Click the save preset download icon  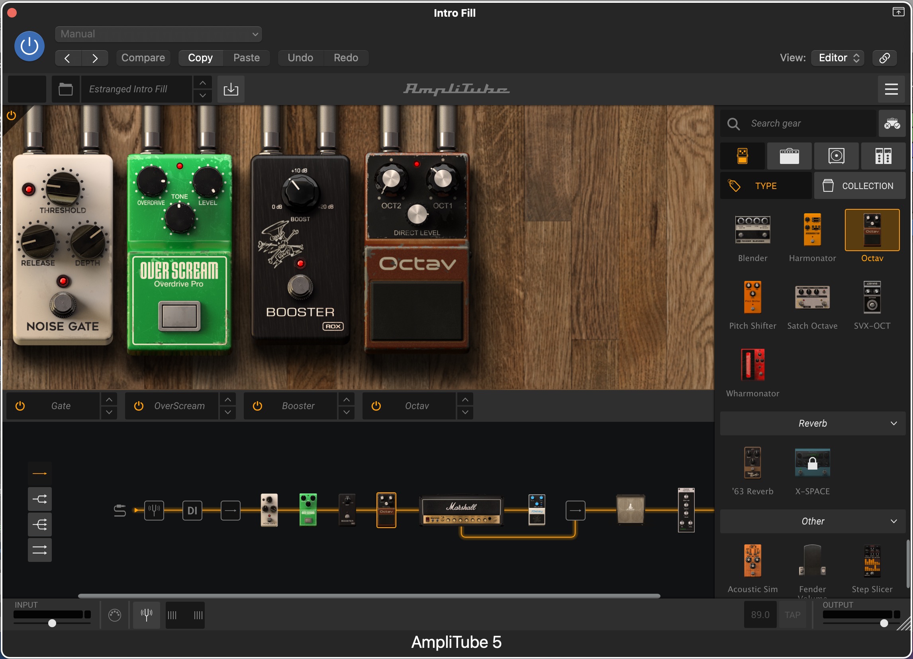pyautogui.click(x=231, y=89)
